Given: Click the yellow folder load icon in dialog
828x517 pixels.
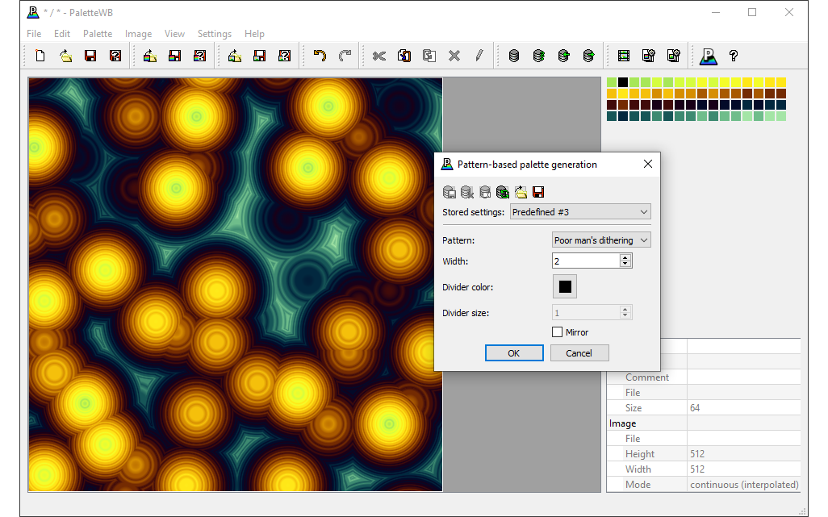Looking at the screenshot, I should point(521,192).
